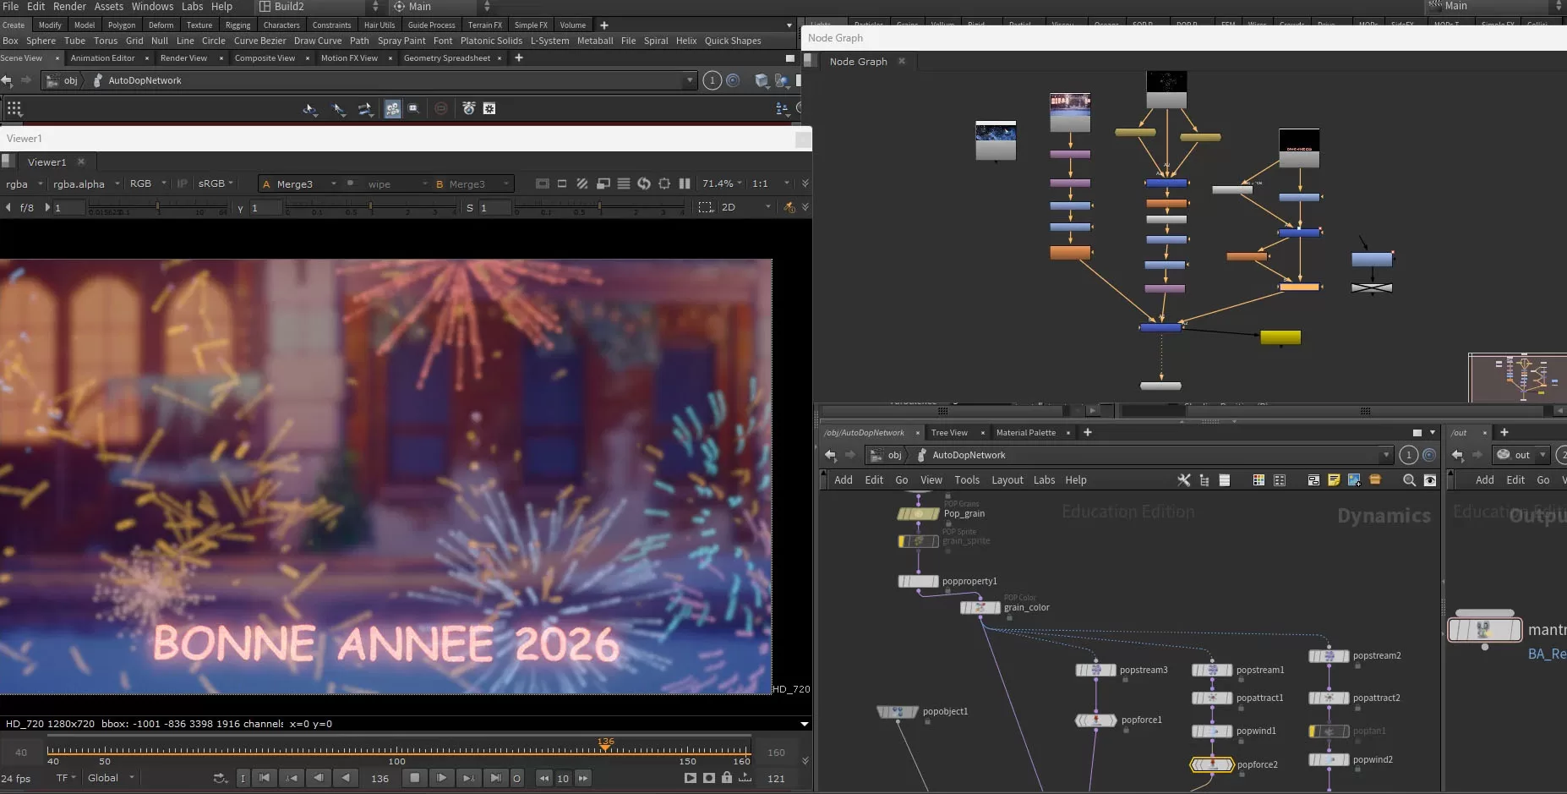
Task: Click the network box icon
Action: pyautogui.click(x=1313, y=480)
